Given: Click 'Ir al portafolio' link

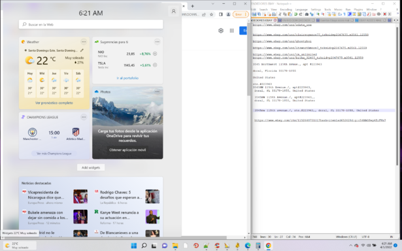Looking at the screenshot, I should 127,78.
